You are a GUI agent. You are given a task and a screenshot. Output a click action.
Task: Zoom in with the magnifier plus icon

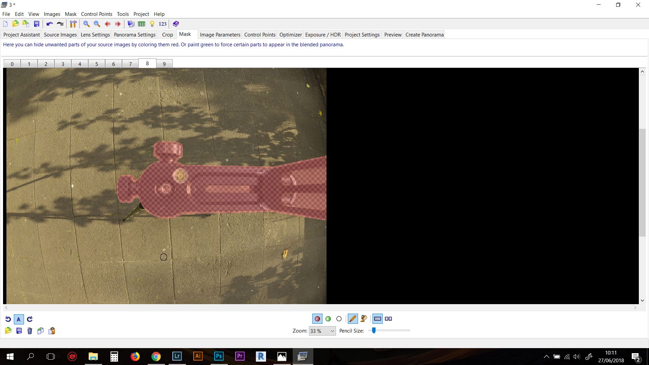coord(87,24)
